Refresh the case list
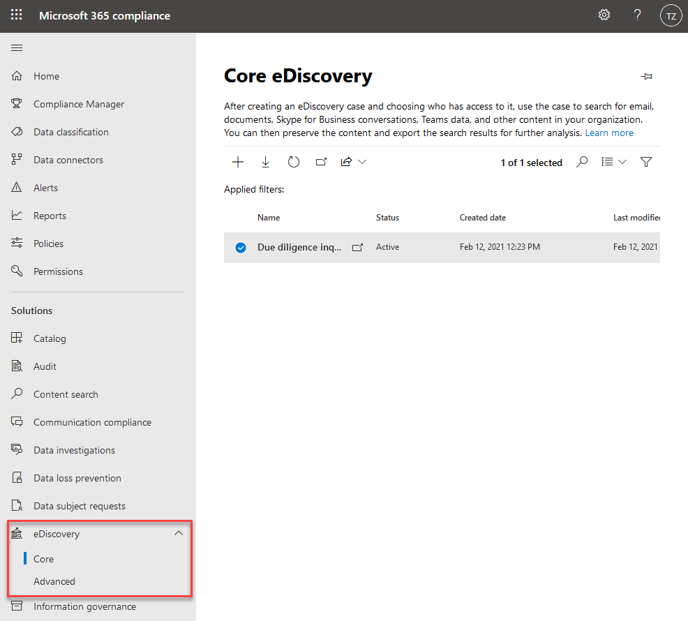This screenshot has height=621, width=688. (294, 162)
